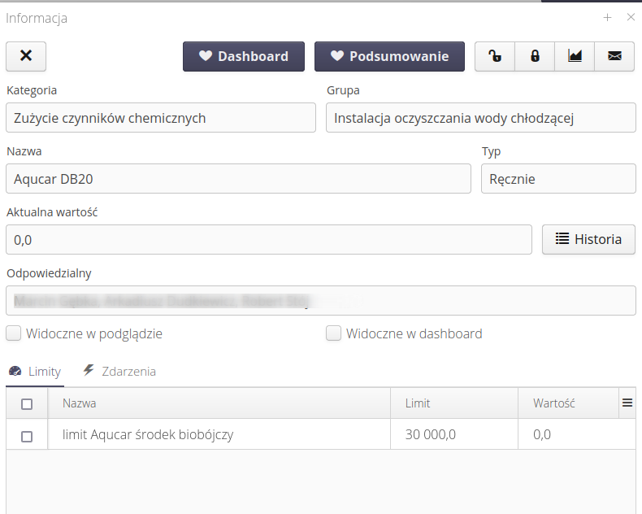Open the Zdarzenia tab

pyautogui.click(x=119, y=372)
